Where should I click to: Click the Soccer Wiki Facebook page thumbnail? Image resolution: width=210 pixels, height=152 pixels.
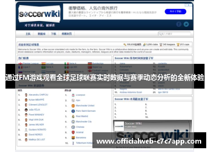[x=119, y=126]
